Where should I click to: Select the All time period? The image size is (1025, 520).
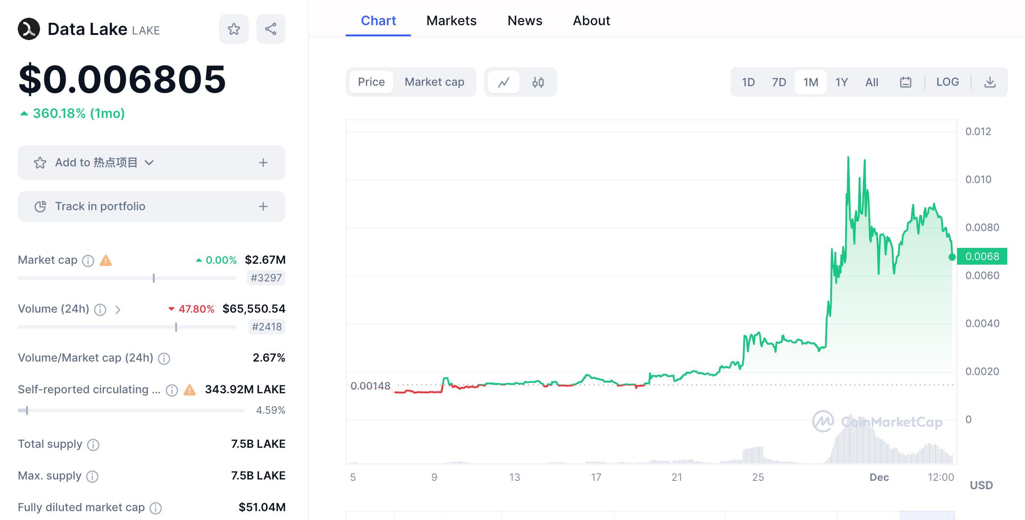click(x=870, y=82)
